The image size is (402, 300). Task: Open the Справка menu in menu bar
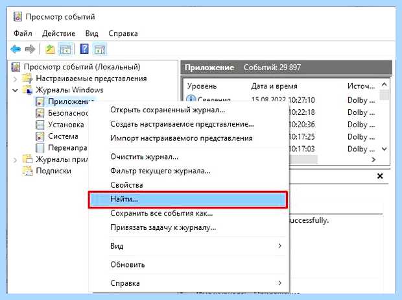(x=123, y=33)
